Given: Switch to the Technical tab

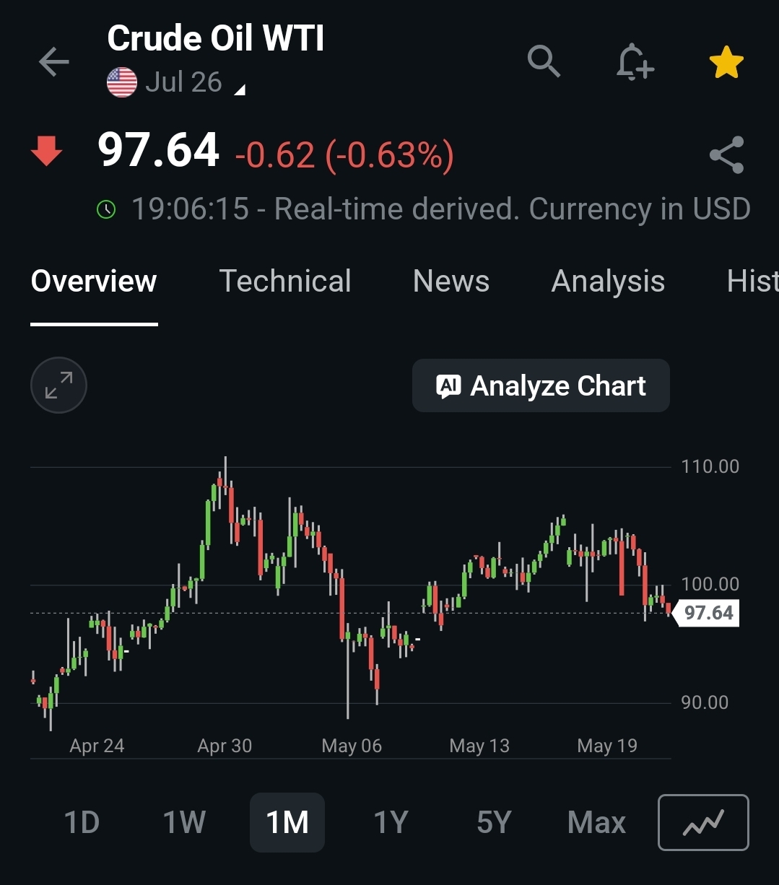Looking at the screenshot, I should coord(285,281).
